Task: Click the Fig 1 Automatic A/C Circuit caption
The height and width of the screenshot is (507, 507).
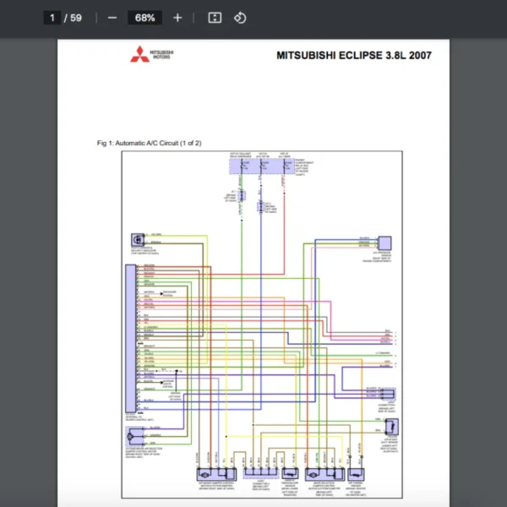Action: (149, 143)
